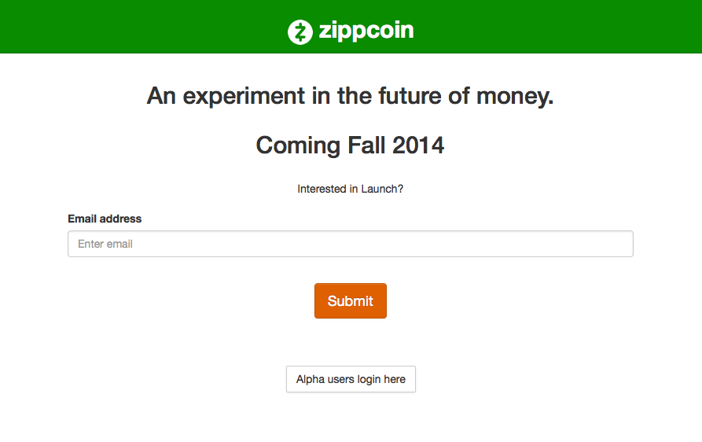Click the zippcoin Z coin logo icon
702x442 pixels.
coord(300,31)
